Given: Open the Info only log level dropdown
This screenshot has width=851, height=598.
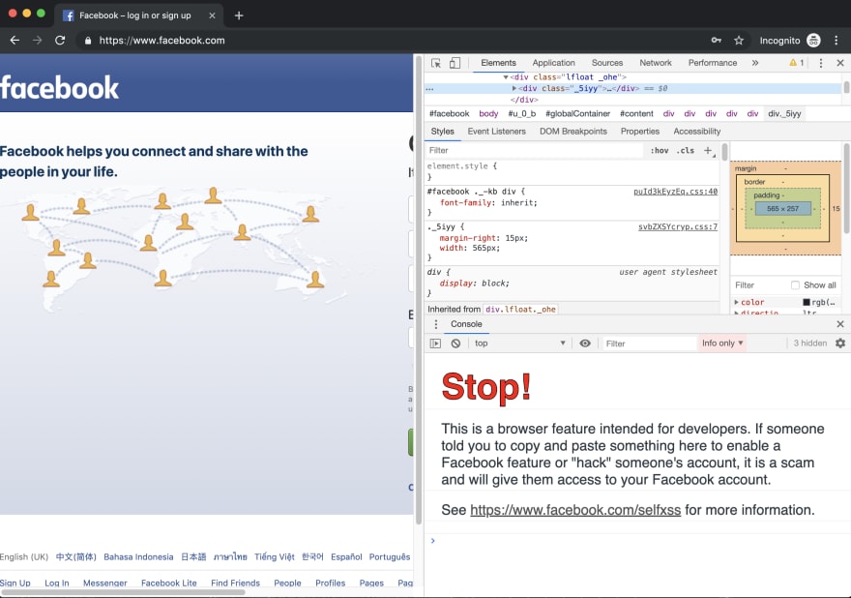Looking at the screenshot, I should (x=722, y=344).
